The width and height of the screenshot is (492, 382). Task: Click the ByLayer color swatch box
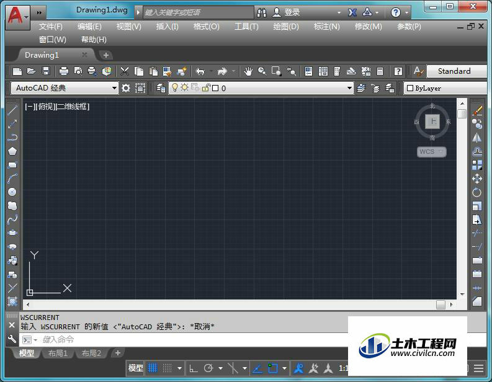tap(409, 88)
